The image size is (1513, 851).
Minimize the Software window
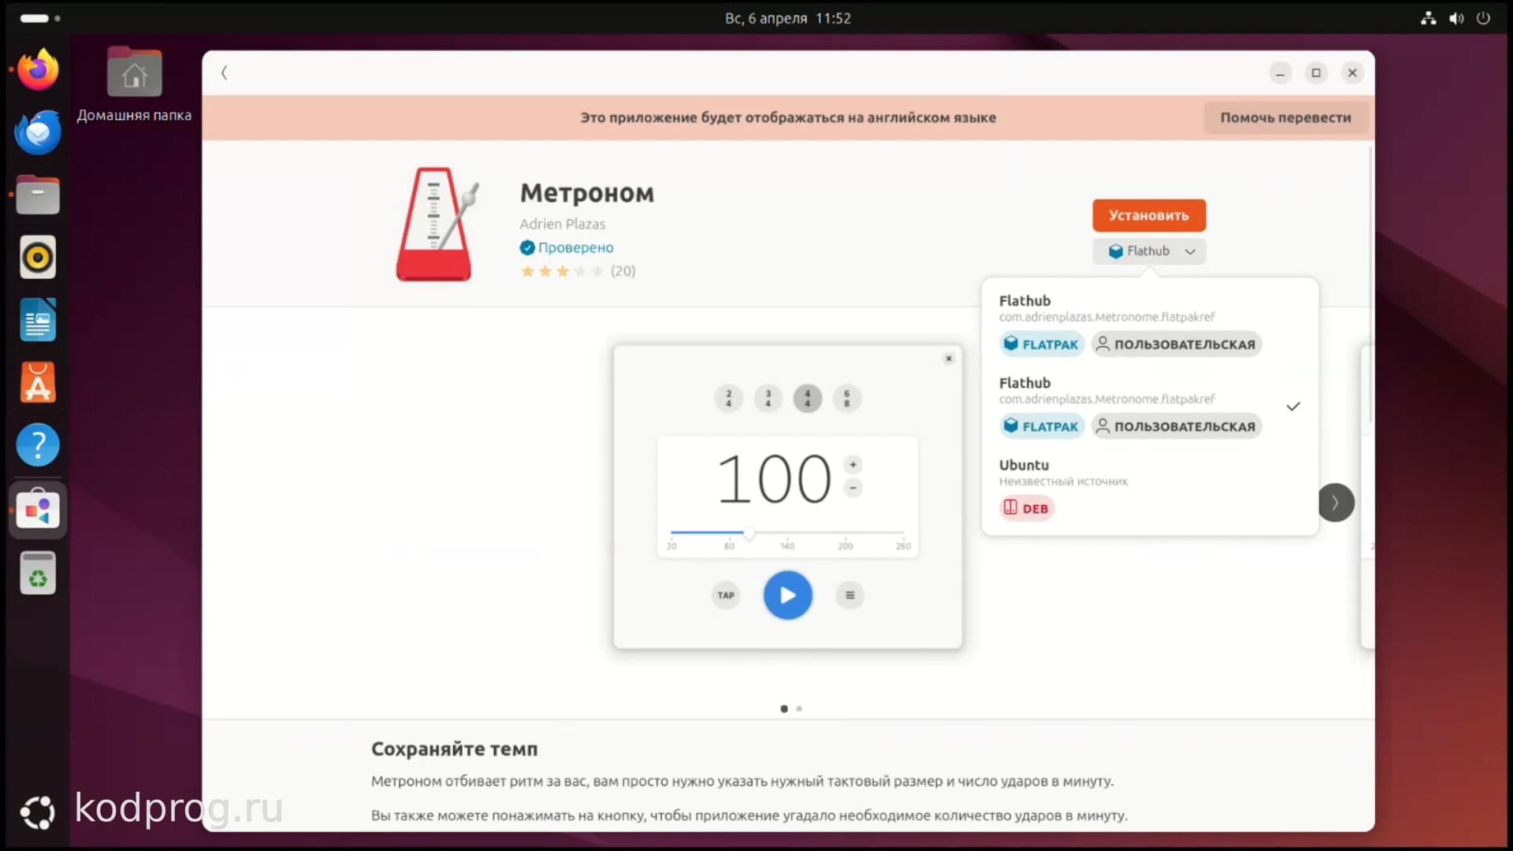pos(1281,72)
